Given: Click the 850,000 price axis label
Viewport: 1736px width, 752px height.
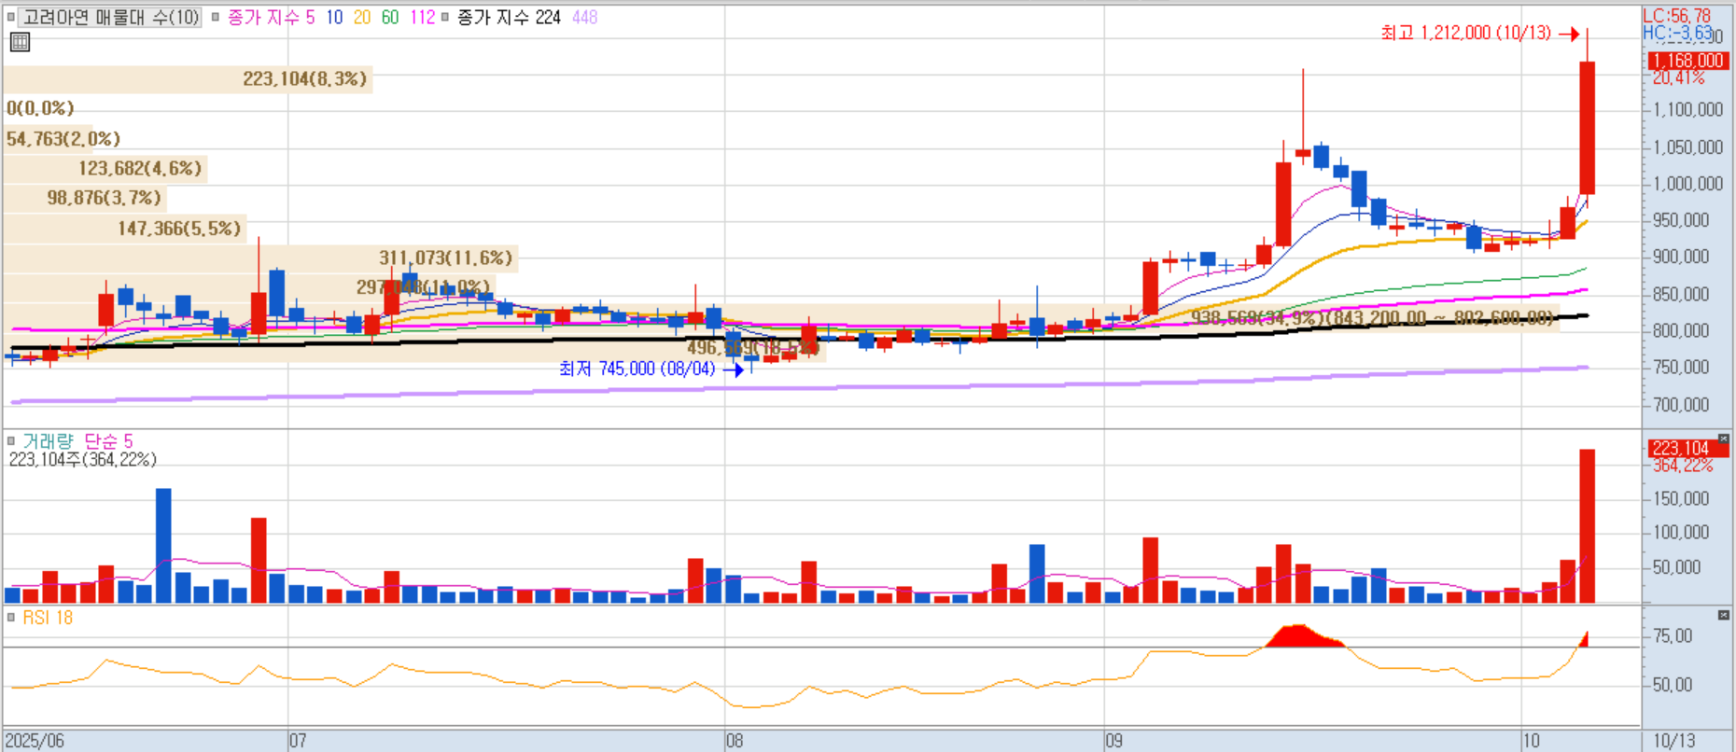Looking at the screenshot, I should pos(1681,294).
